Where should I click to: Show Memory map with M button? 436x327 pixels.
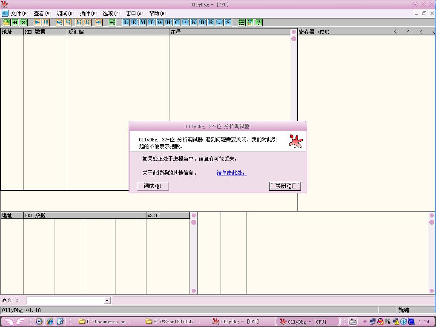[143, 23]
